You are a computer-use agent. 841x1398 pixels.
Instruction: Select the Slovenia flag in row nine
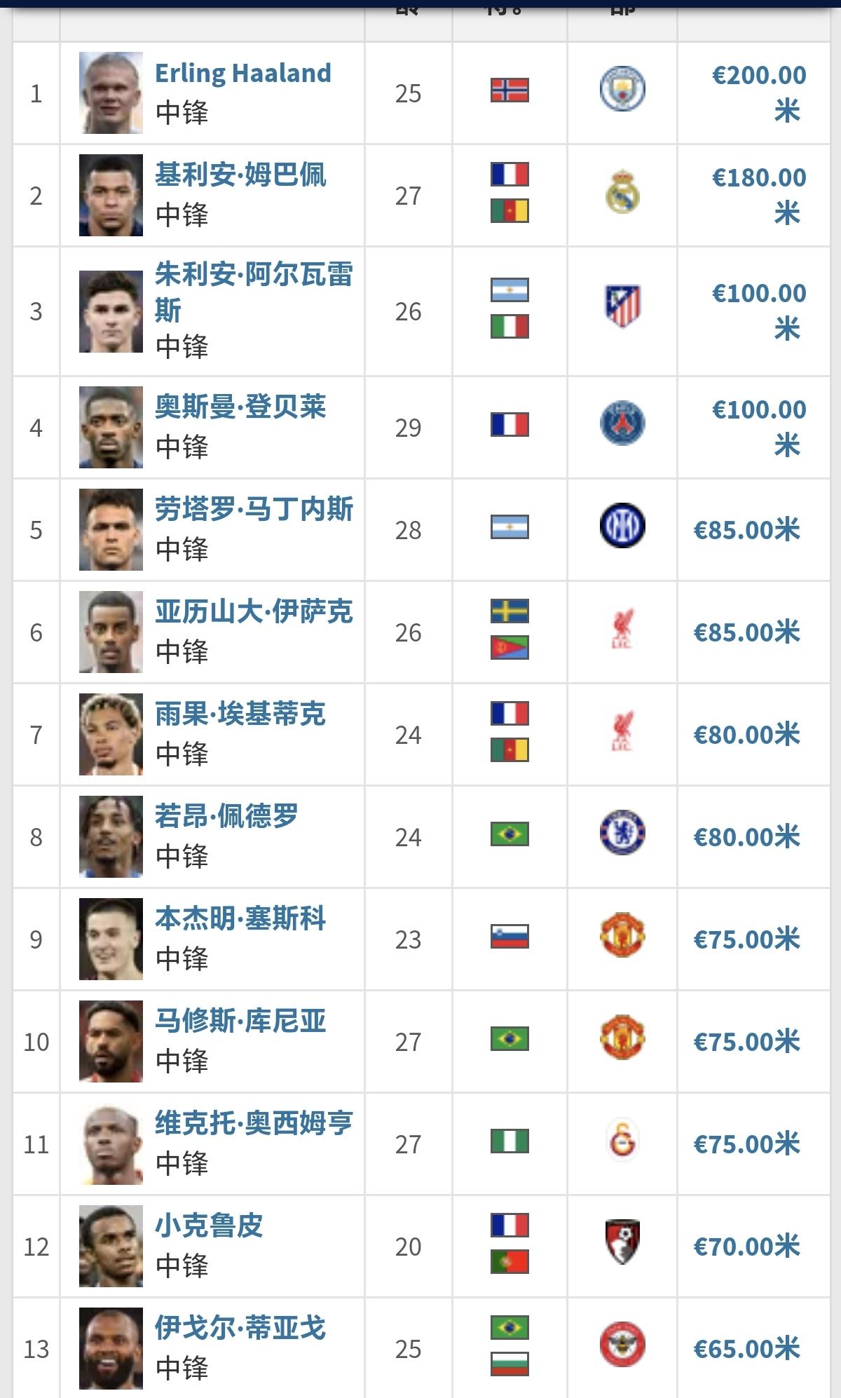coord(510,937)
